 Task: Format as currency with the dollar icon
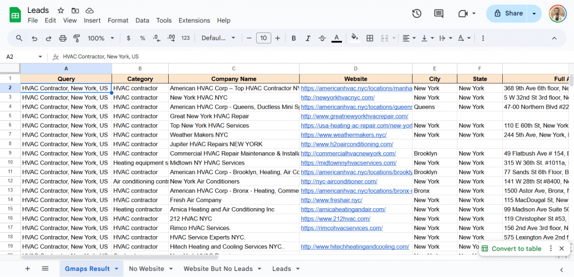tap(128, 38)
